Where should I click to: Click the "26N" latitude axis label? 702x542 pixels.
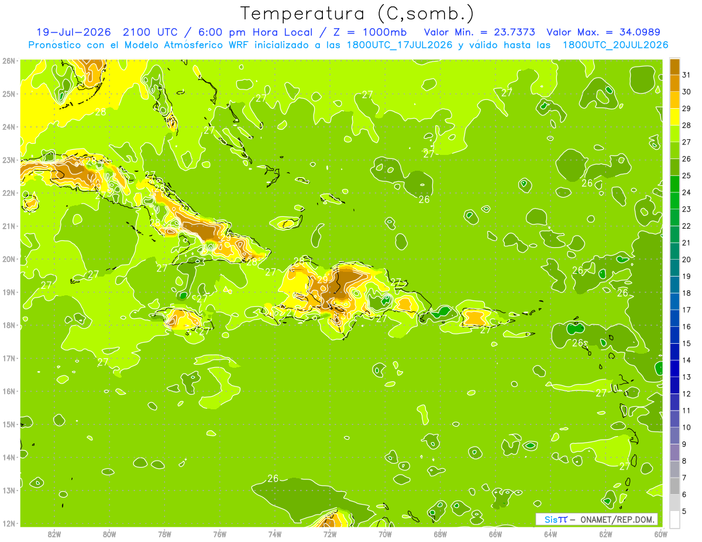pyautogui.click(x=9, y=61)
